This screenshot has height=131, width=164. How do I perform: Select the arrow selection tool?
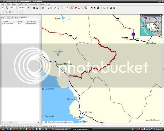point(62,8)
